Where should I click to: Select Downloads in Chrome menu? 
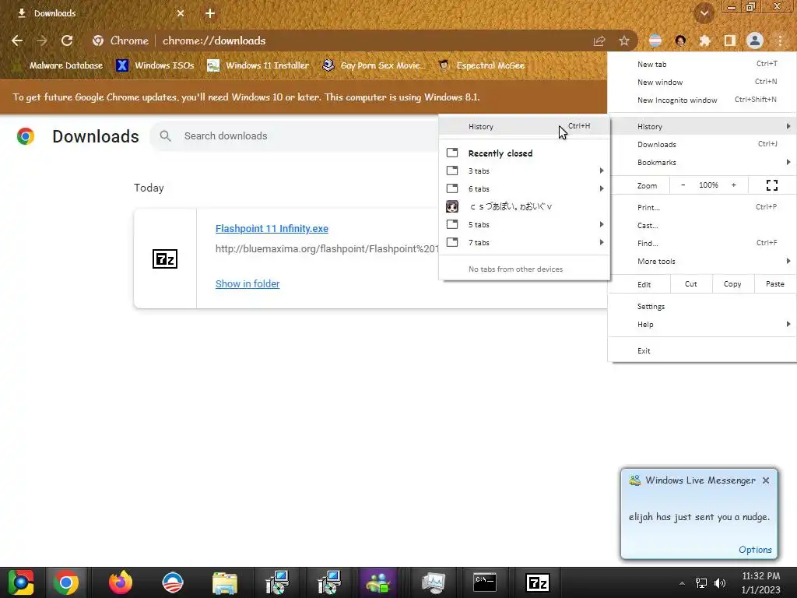[x=702, y=144]
